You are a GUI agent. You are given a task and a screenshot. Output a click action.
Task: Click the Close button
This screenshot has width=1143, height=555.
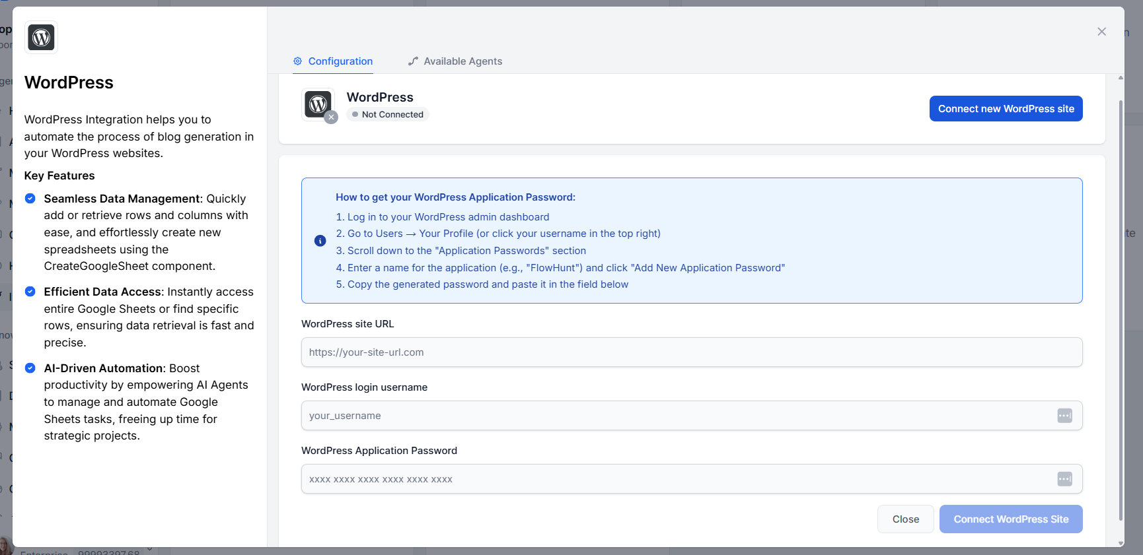point(905,519)
